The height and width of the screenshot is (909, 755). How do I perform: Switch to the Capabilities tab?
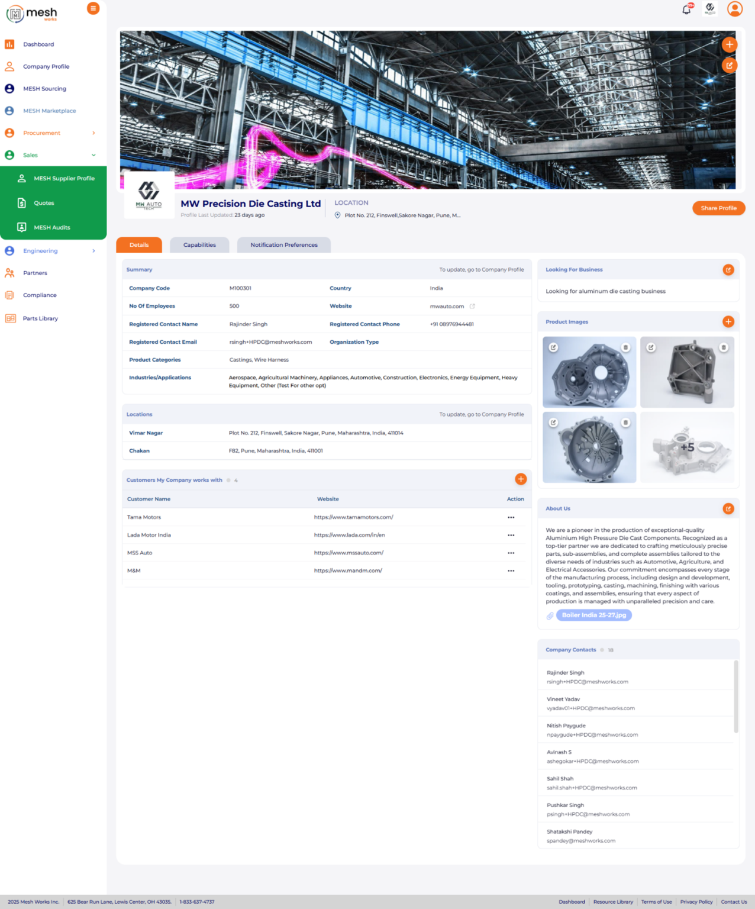click(x=199, y=245)
